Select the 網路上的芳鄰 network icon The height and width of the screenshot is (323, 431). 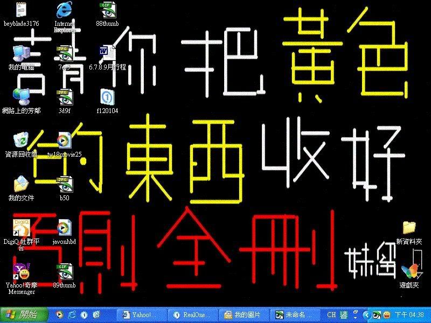pyautogui.click(x=21, y=96)
